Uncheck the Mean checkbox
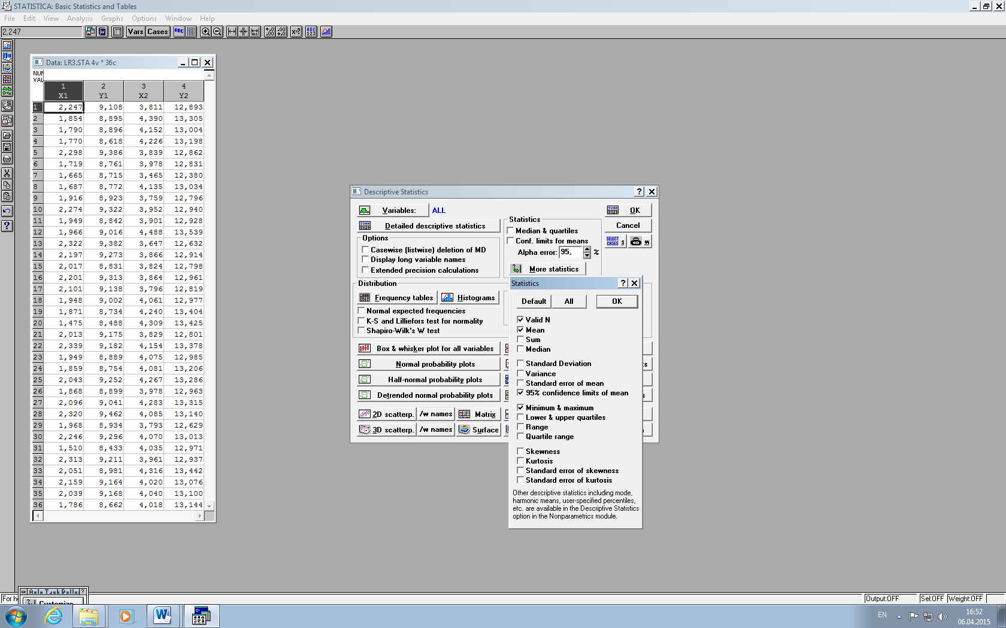The width and height of the screenshot is (1006, 628). pyautogui.click(x=520, y=330)
